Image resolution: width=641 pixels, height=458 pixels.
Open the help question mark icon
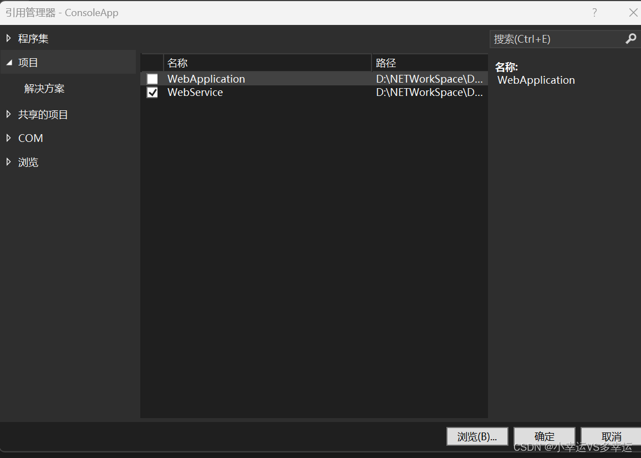594,13
